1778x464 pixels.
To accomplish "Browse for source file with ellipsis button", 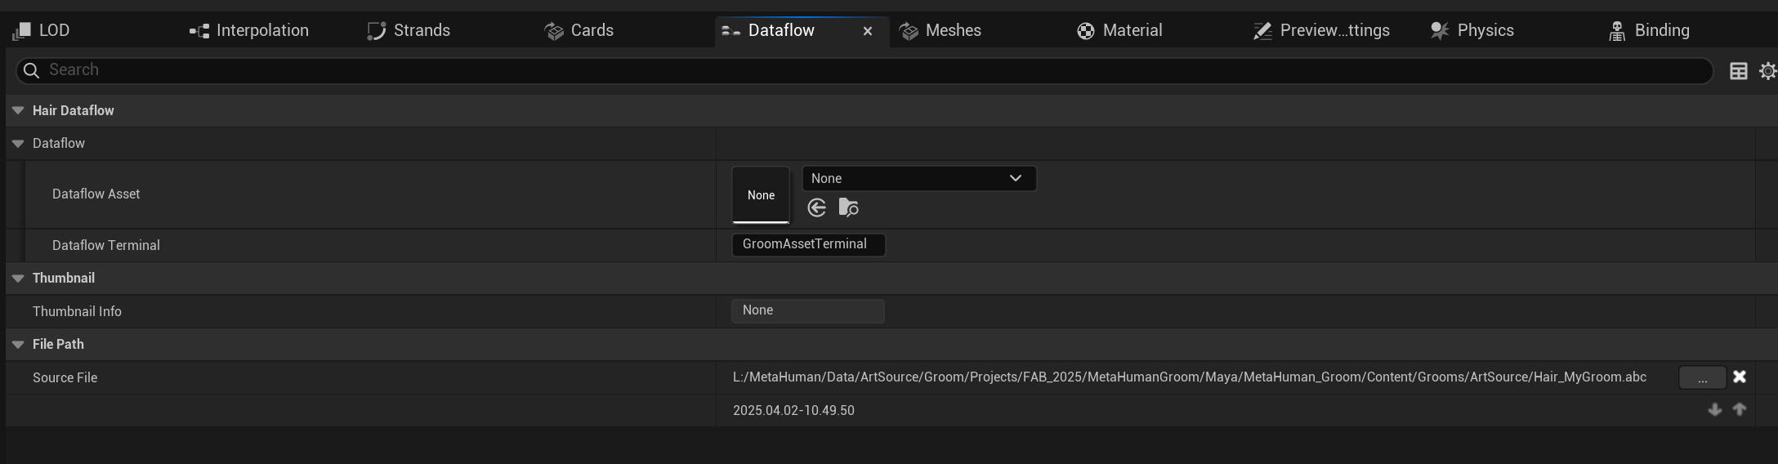I will pyautogui.click(x=1702, y=377).
